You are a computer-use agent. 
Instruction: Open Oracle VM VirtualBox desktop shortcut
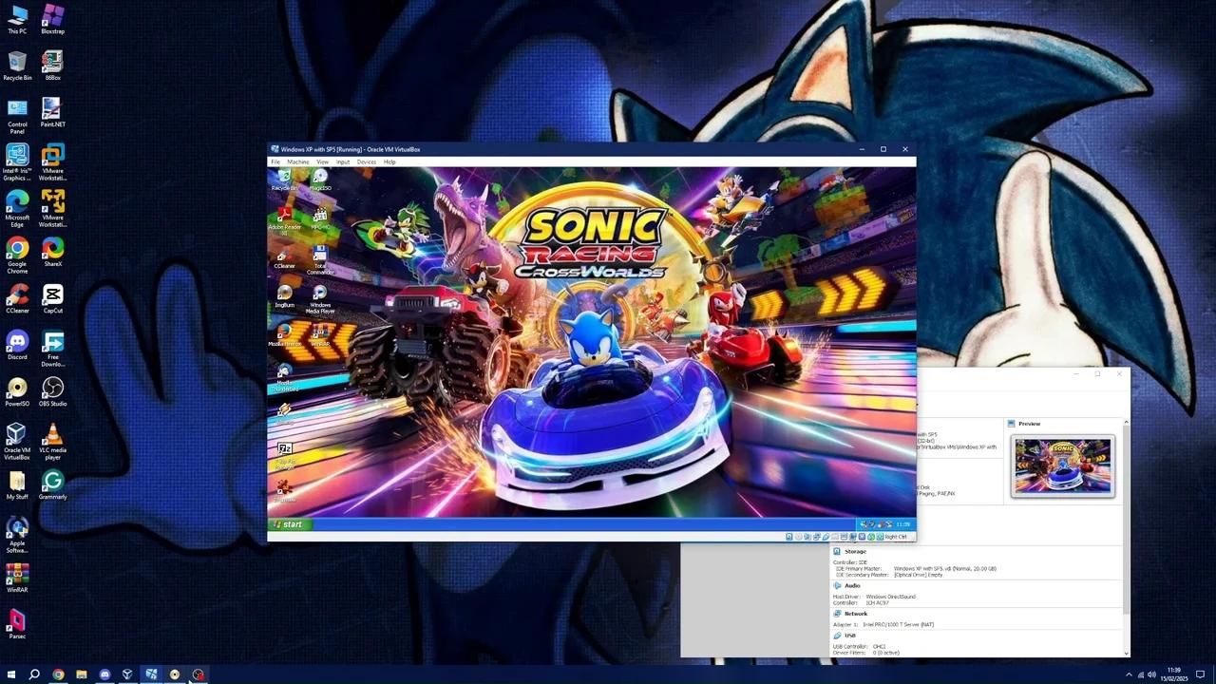tap(17, 442)
